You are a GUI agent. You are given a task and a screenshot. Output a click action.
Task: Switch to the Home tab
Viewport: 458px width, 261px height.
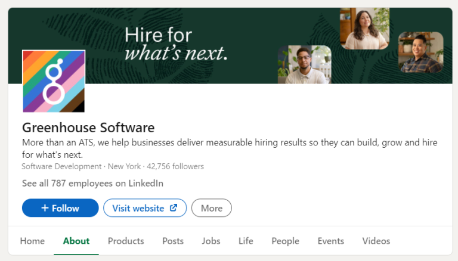tap(32, 241)
